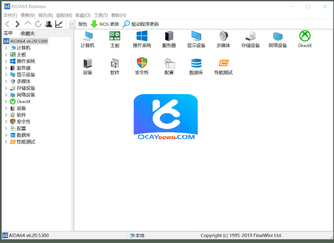The height and width of the screenshot is (243, 334).
Task: Select AIDA64 v6.20.5300 tree root
Action: [x=26, y=41]
